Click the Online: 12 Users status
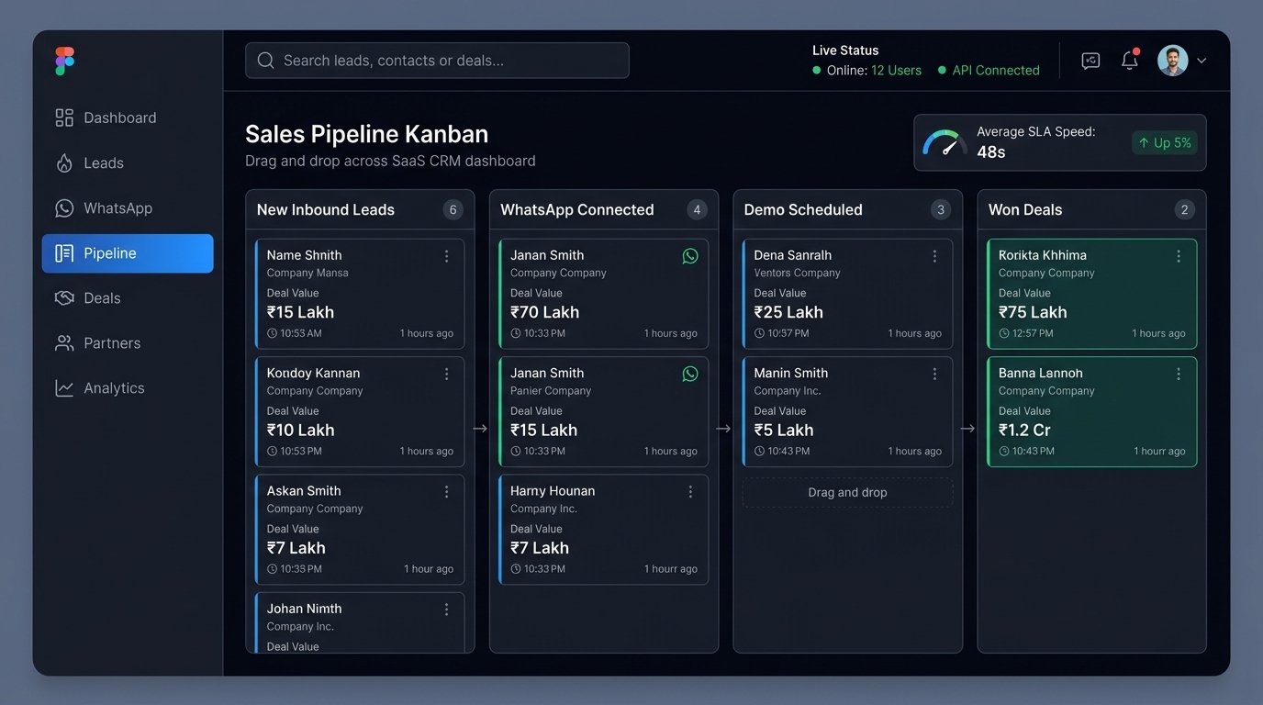 point(867,70)
